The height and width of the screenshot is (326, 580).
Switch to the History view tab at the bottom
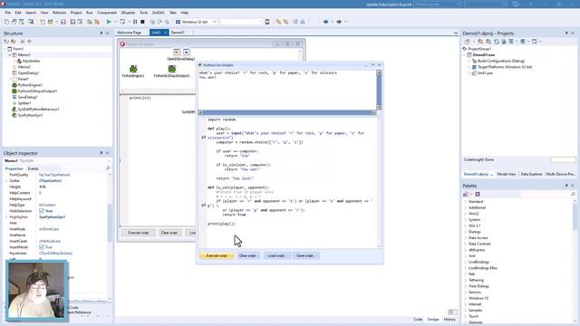click(x=449, y=319)
